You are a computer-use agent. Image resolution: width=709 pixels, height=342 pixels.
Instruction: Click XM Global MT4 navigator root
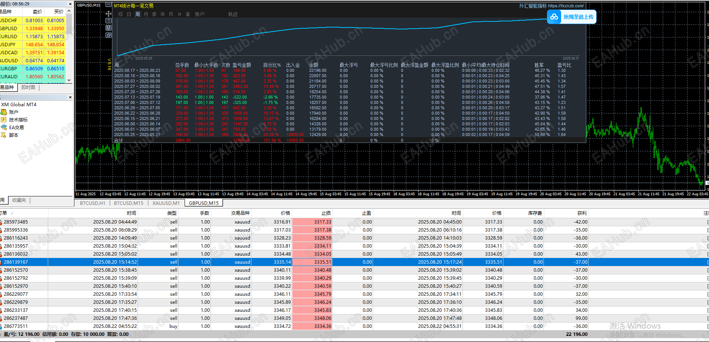pyautogui.click(x=19, y=104)
